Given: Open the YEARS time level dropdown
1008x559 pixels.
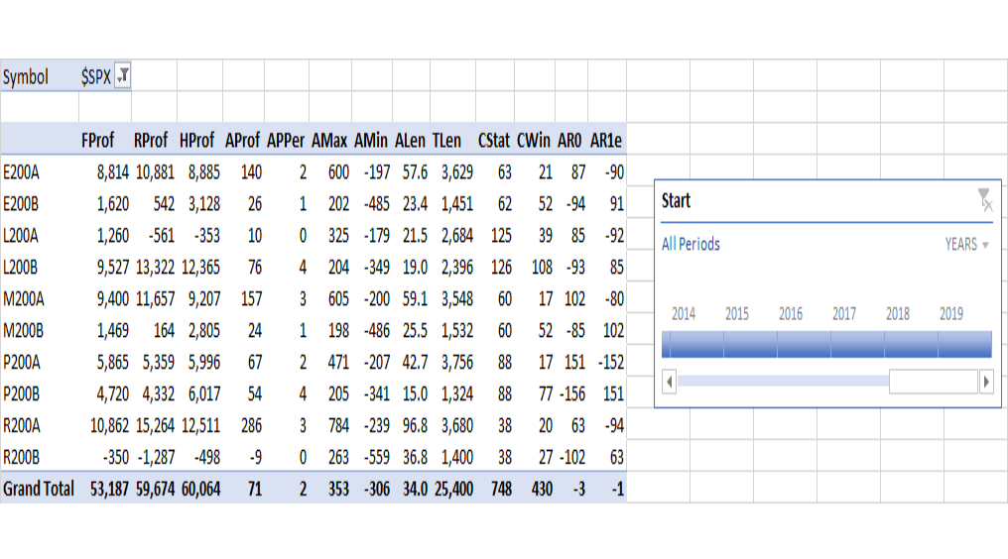Looking at the screenshot, I should pos(967,244).
